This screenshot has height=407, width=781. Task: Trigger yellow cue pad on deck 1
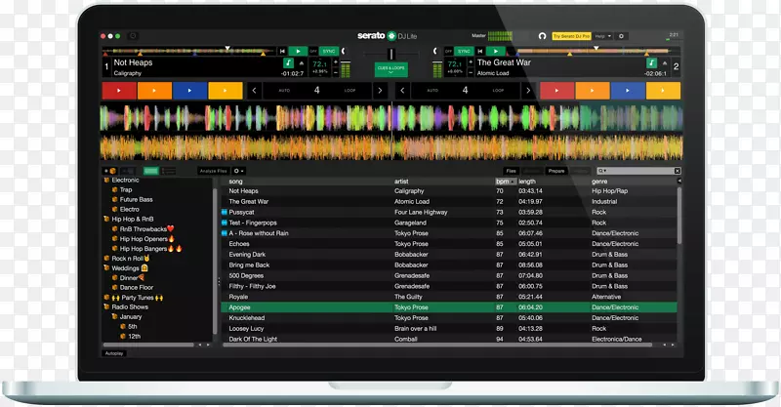point(226,91)
